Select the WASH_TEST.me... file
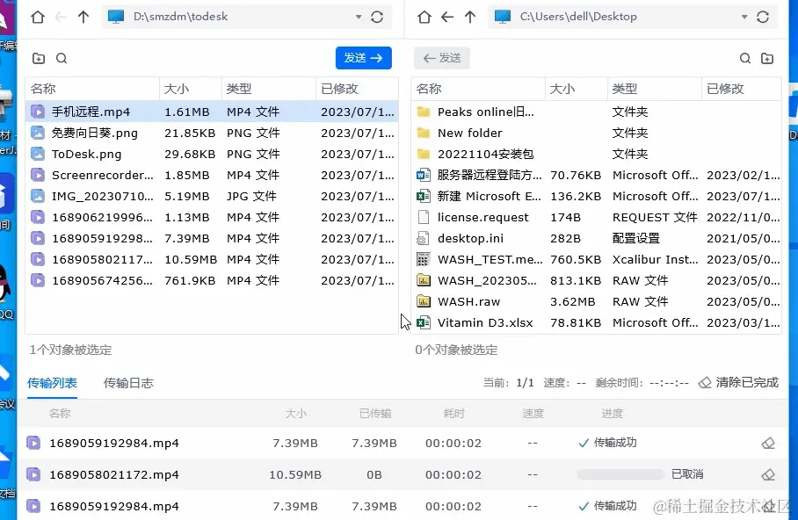 click(596, 259)
